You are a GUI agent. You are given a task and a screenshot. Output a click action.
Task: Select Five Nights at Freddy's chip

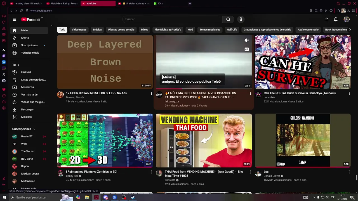click(x=168, y=30)
